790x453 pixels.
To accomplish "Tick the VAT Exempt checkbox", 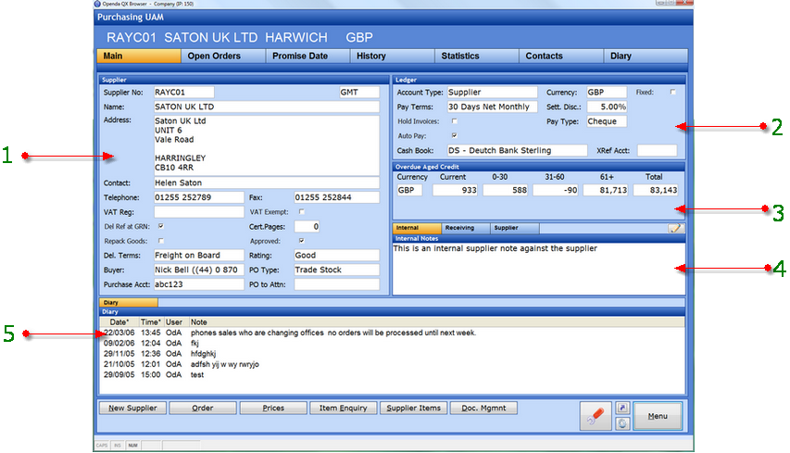I will [302, 211].
